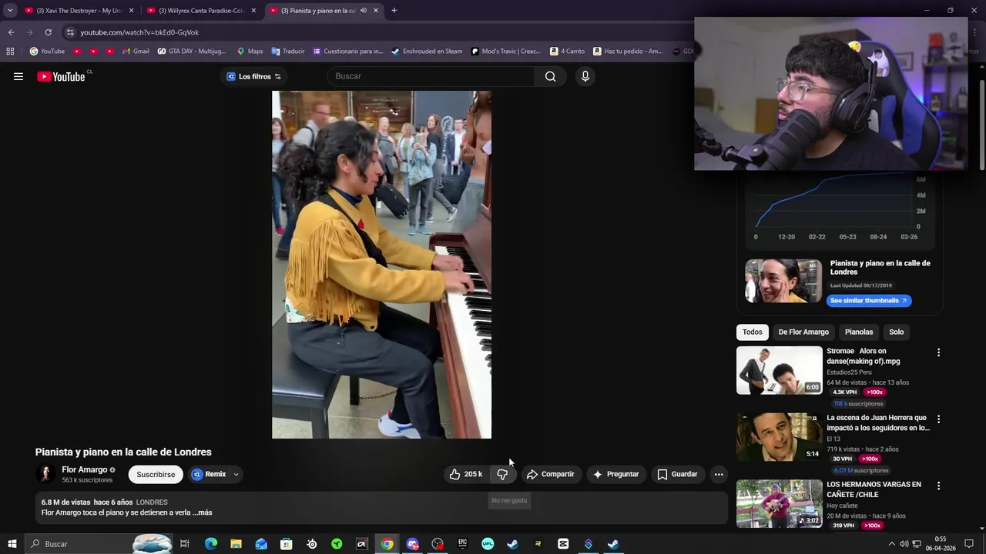Image resolution: width=986 pixels, height=554 pixels.
Task: Open the browser apps grid shortcut
Action: point(10,52)
